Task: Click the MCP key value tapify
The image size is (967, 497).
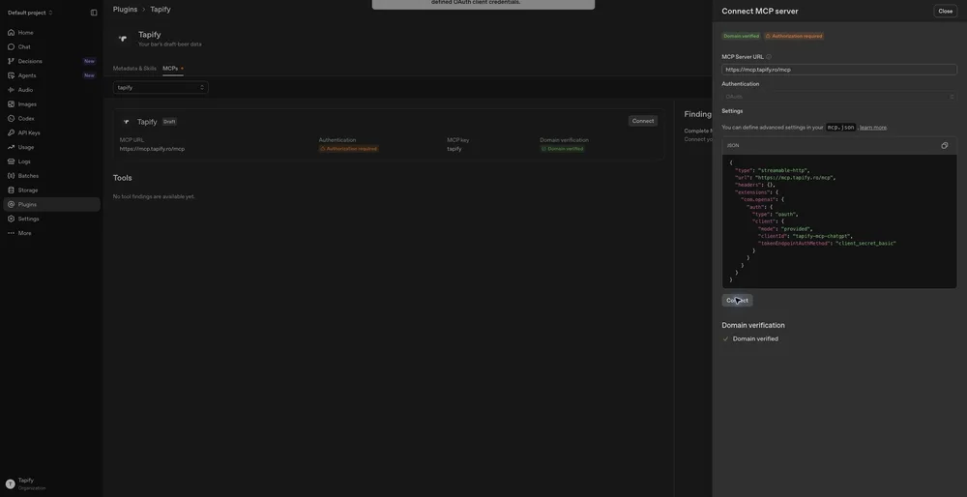Action: click(x=454, y=149)
